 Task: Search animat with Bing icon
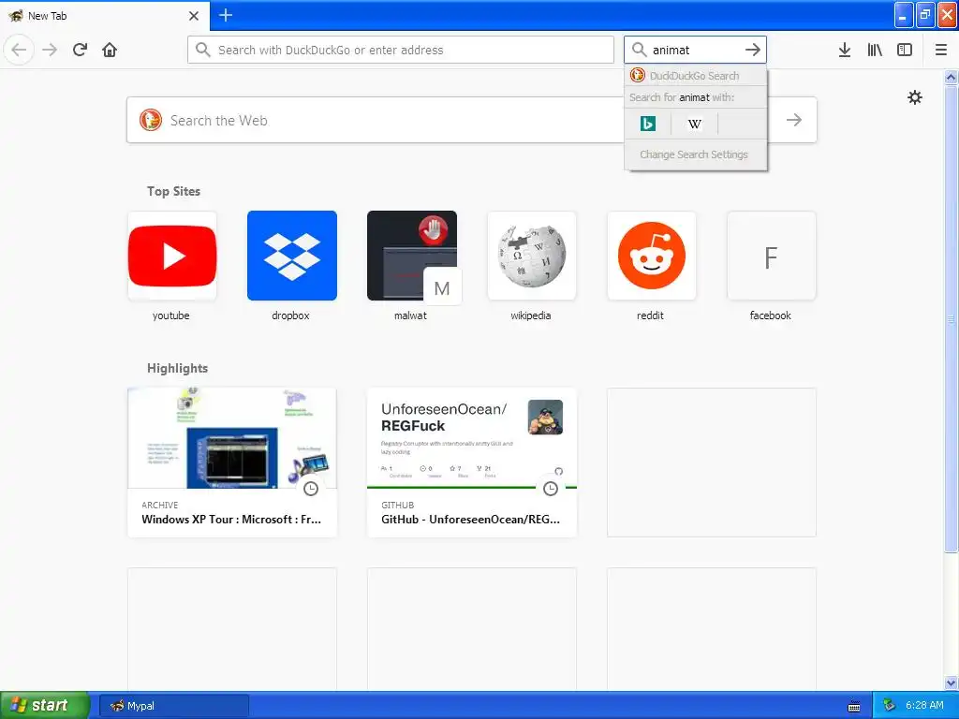point(648,125)
